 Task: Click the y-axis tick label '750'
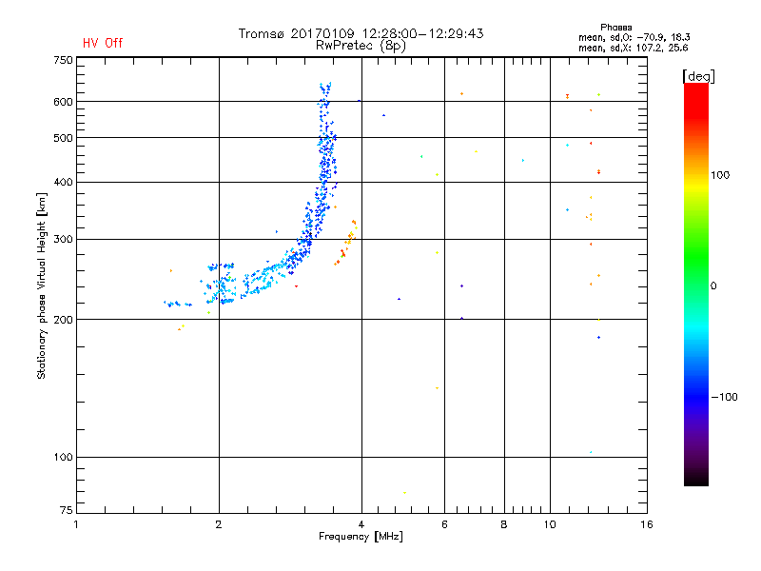[63, 60]
